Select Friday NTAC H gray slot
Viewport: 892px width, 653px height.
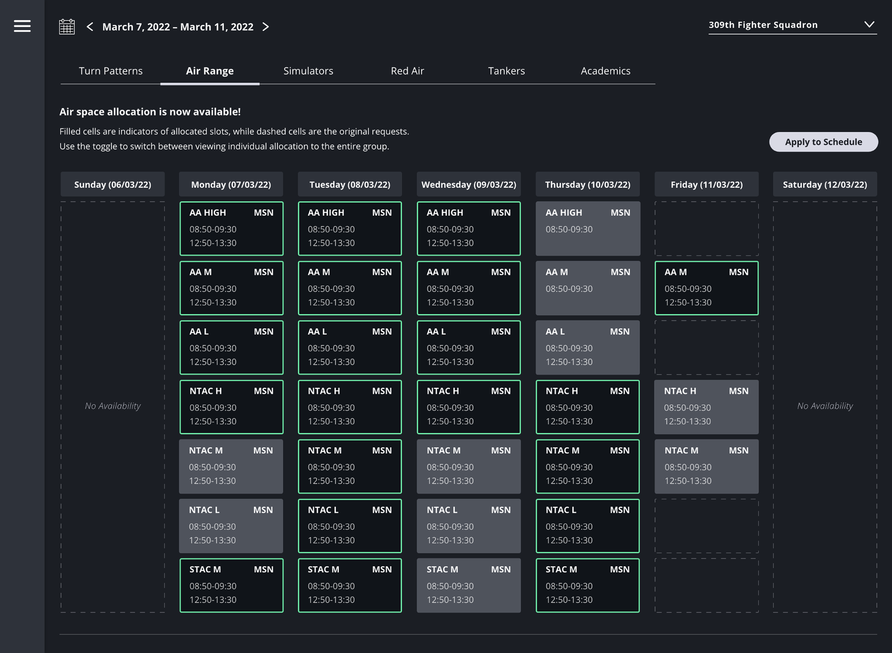[x=706, y=407]
